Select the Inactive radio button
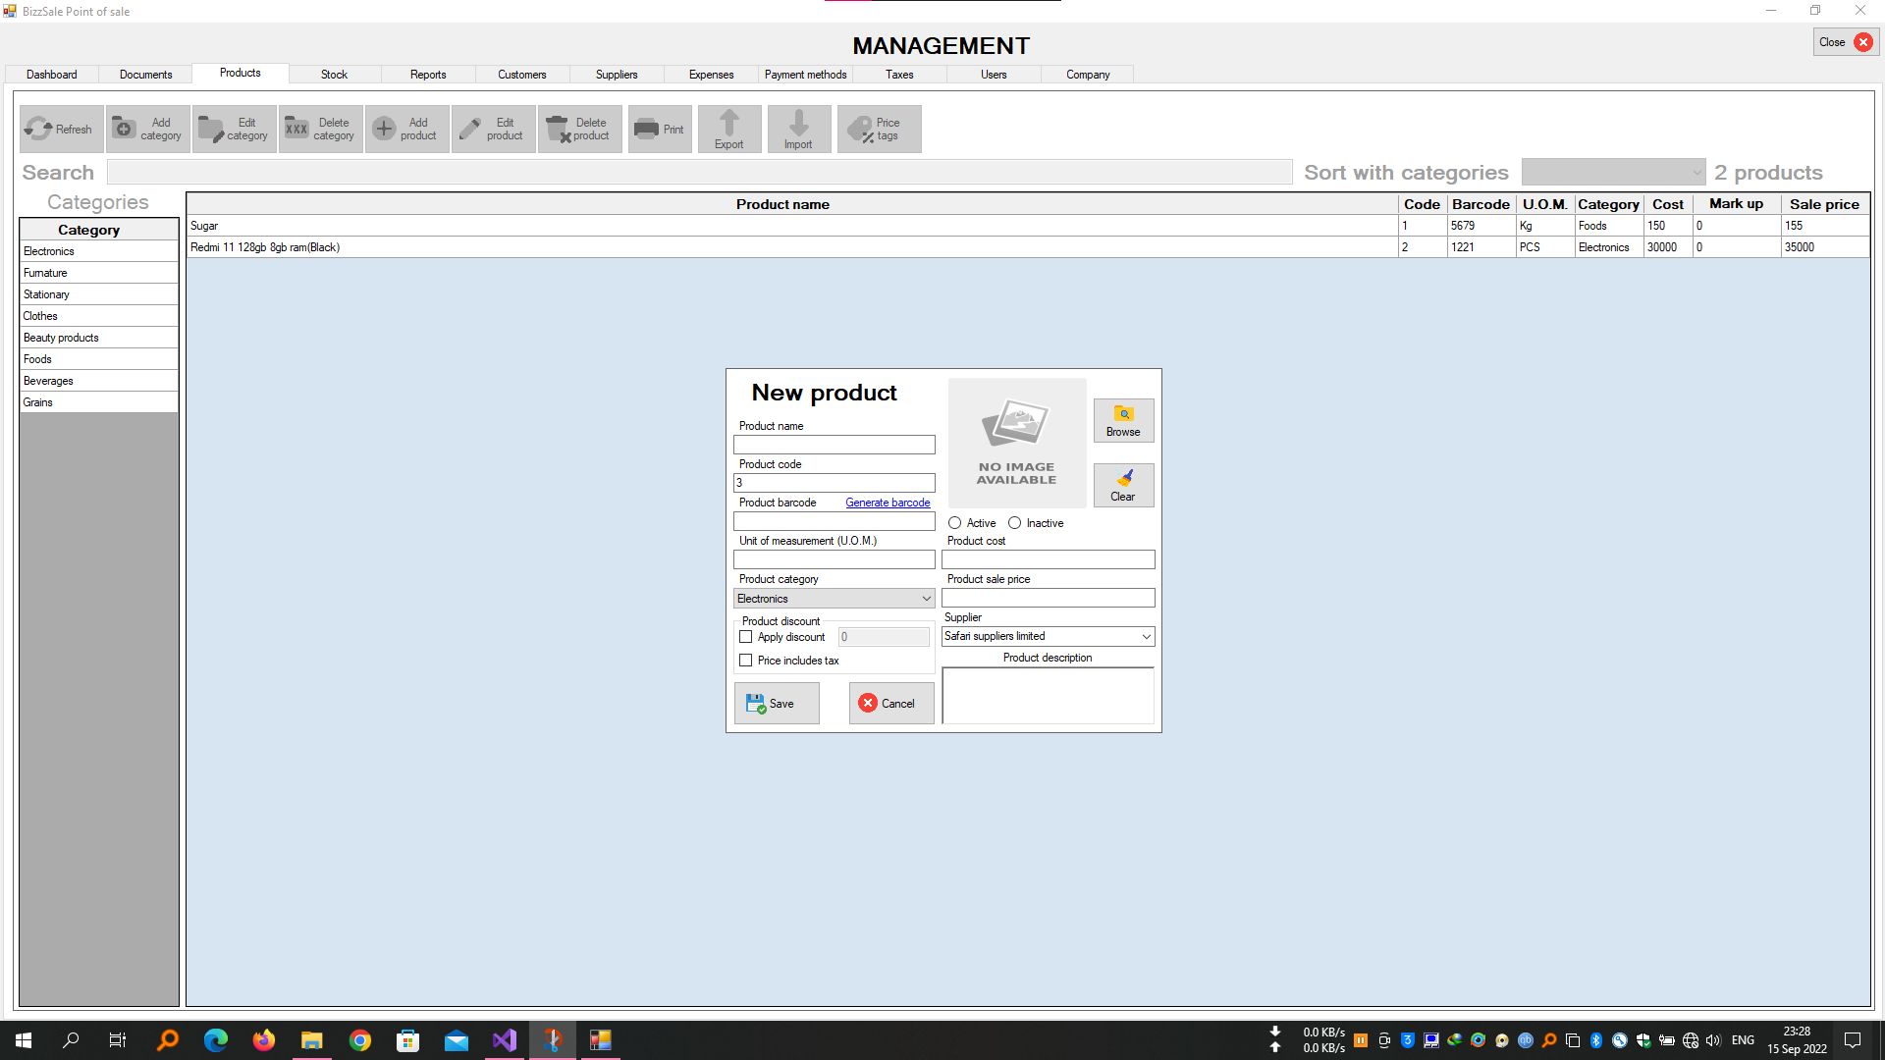This screenshot has height=1060, width=1885. coord(1014,523)
